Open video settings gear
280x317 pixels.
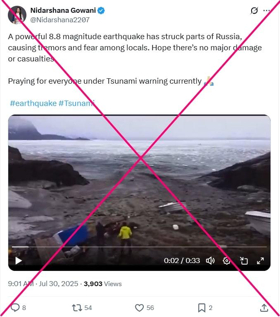(x=226, y=261)
